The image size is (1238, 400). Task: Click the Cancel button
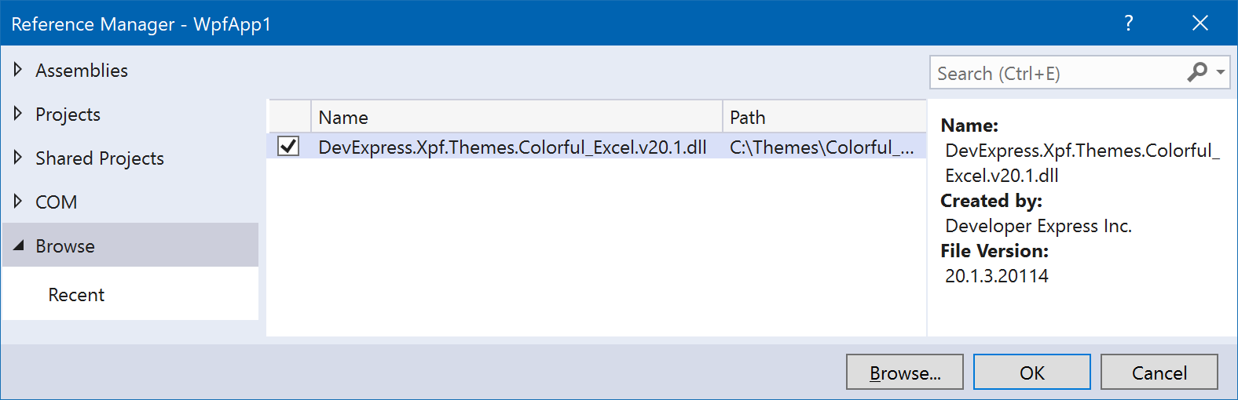(x=1159, y=373)
